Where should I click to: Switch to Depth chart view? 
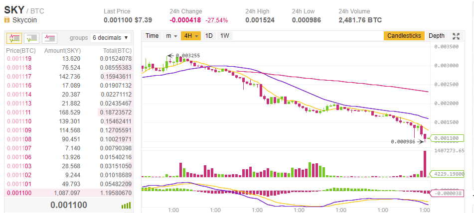click(x=437, y=36)
